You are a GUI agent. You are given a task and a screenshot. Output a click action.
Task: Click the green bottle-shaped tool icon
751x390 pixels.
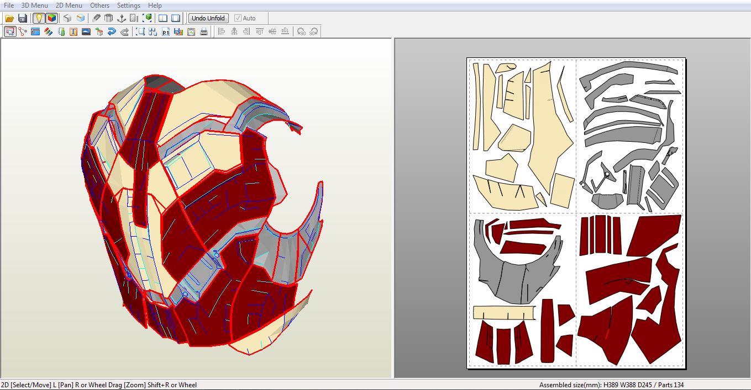pos(61,31)
